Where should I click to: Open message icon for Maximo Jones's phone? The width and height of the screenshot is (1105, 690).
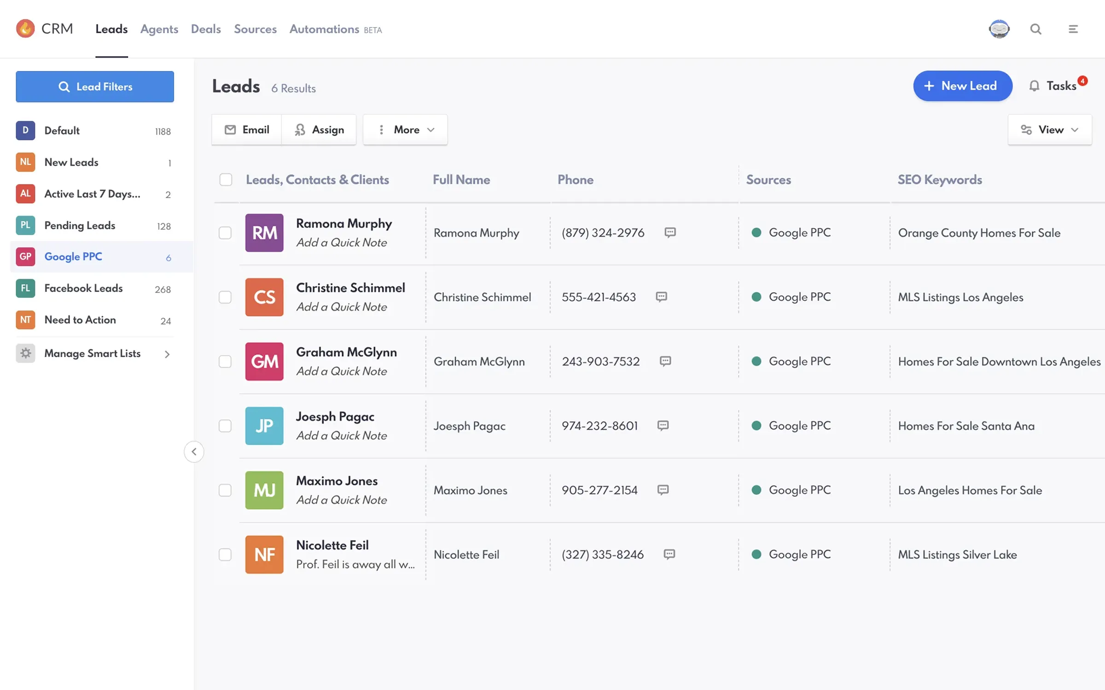[x=663, y=490]
